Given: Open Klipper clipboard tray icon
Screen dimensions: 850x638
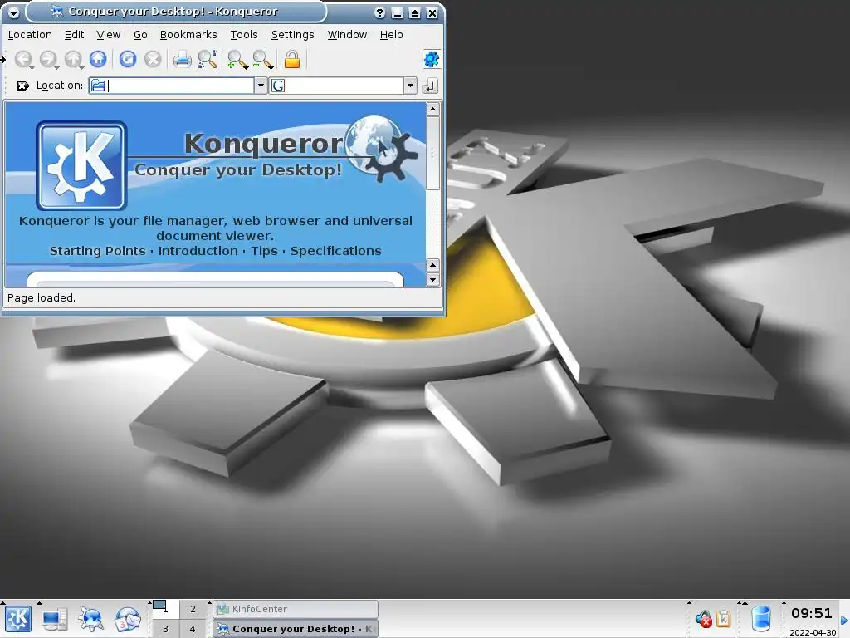Looking at the screenshot, I should (724, 618).
